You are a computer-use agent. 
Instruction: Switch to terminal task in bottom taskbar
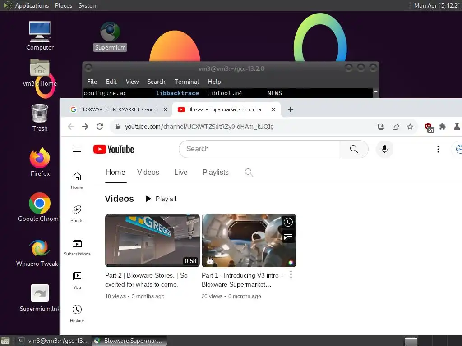coord(53,341)
